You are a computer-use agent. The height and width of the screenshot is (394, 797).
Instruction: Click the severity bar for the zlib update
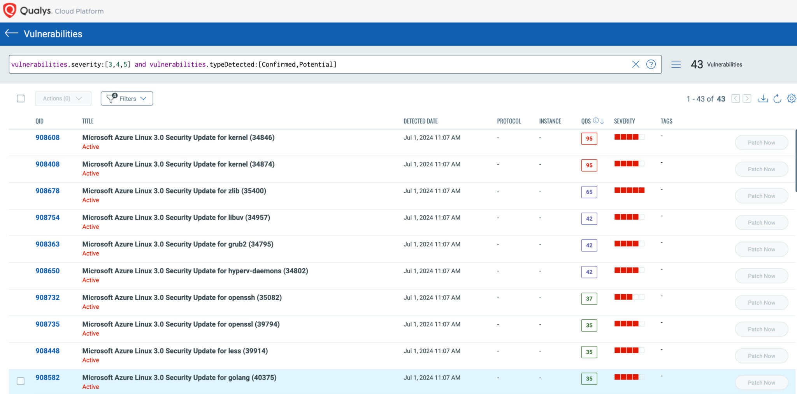(x=629, y=190)
